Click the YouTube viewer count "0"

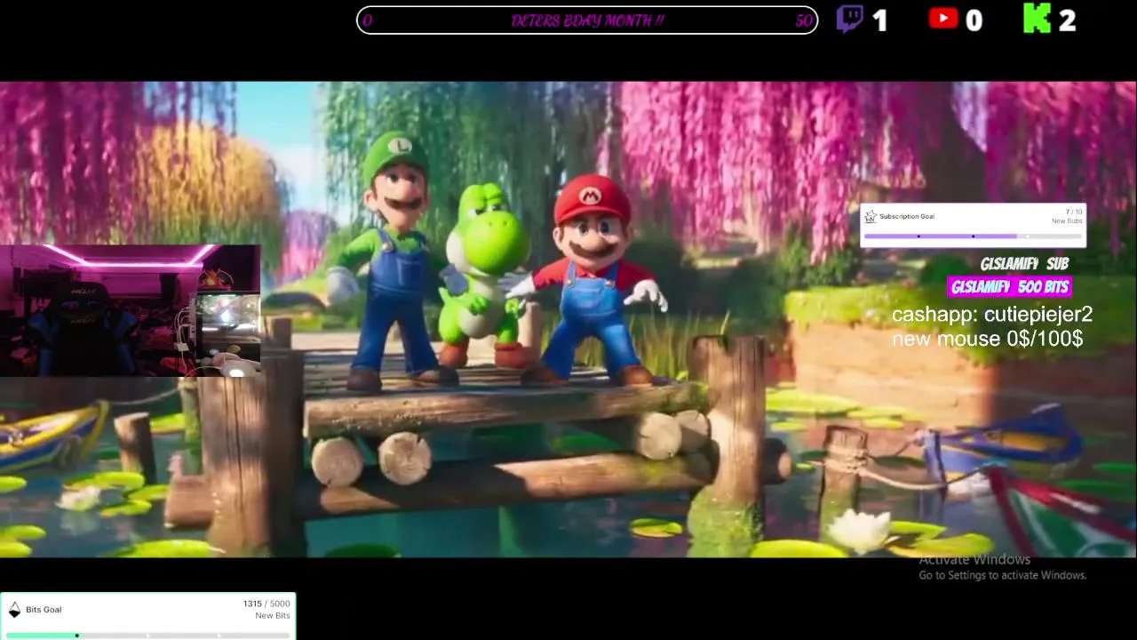pyautogui.click(x=974, y=20)
